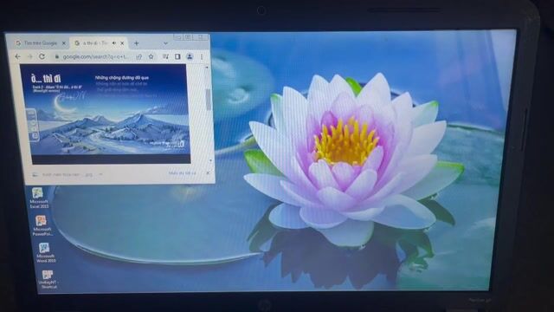
Task: Open UniKeyNT shortcut on desktop
Action: tap(48, 279)
